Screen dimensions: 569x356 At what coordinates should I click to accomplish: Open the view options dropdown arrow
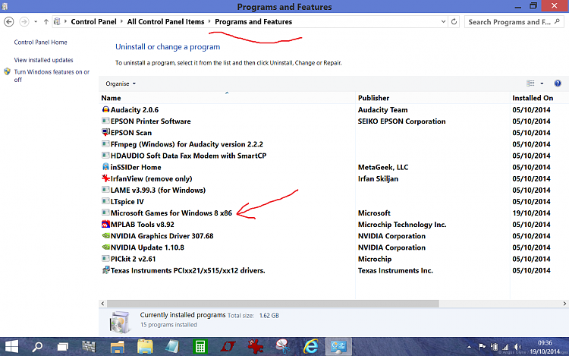point(542,83)
